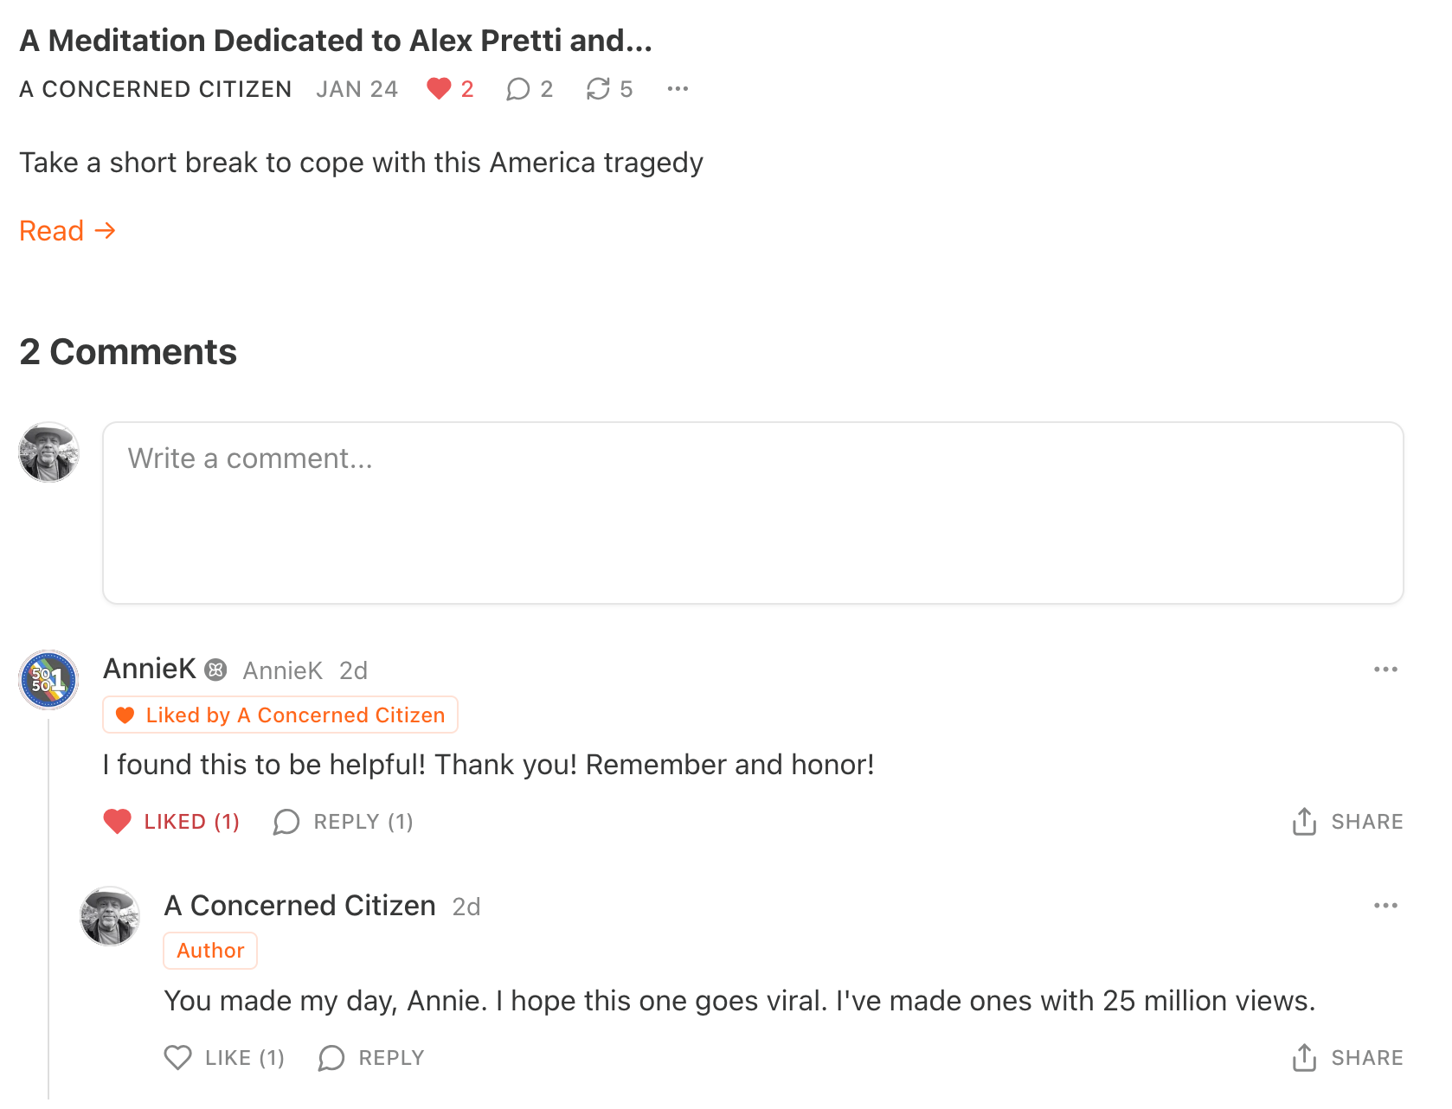The width and height of the screenshot is (1452, 1109).
Task: Click the red heart on the post
Action: pyautogui.click(x=439, y=89)
